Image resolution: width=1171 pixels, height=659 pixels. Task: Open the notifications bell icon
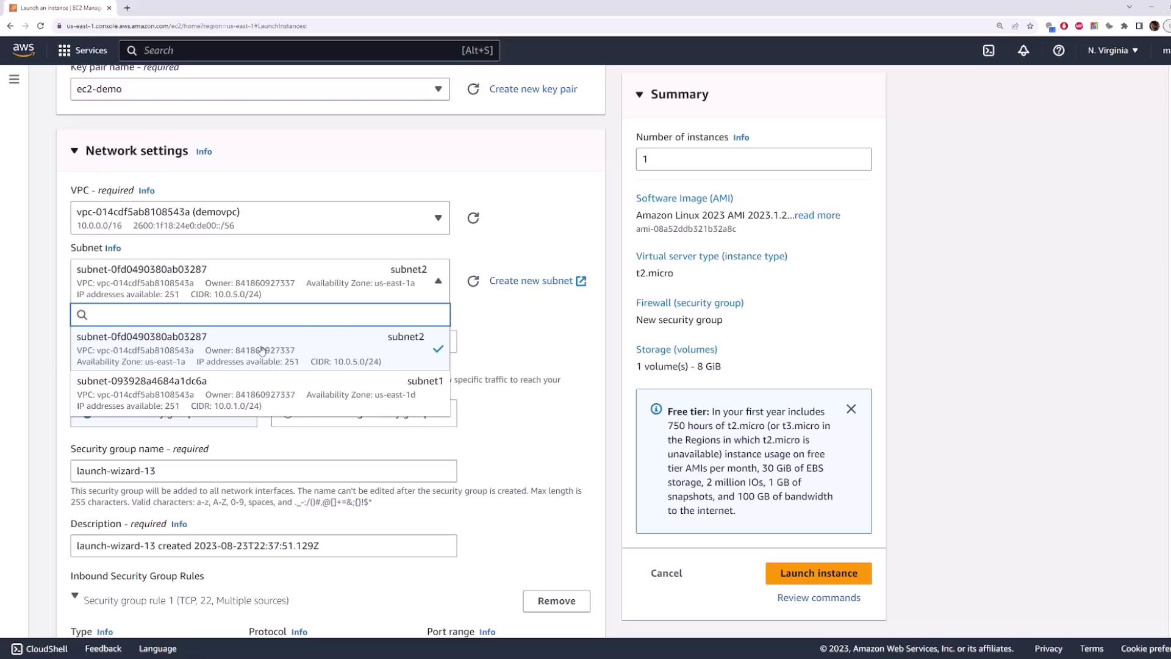coord(1023,51)
